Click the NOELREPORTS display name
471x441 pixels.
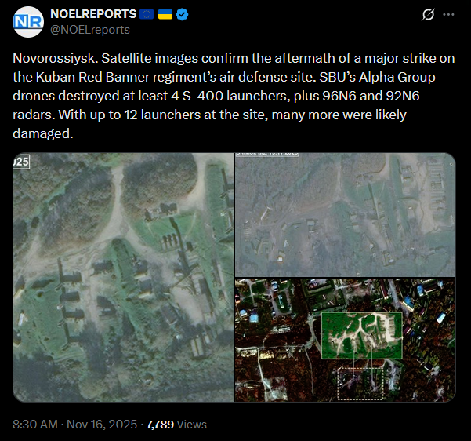pos(93,14)
